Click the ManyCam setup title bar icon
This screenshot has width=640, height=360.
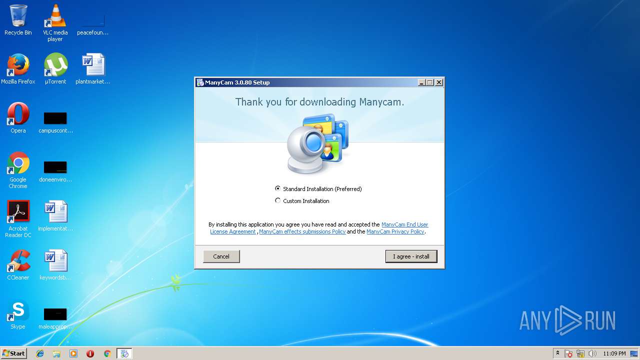[x=200, y=82]
